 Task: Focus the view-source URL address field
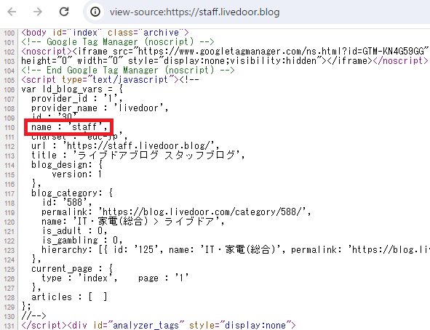195,12
